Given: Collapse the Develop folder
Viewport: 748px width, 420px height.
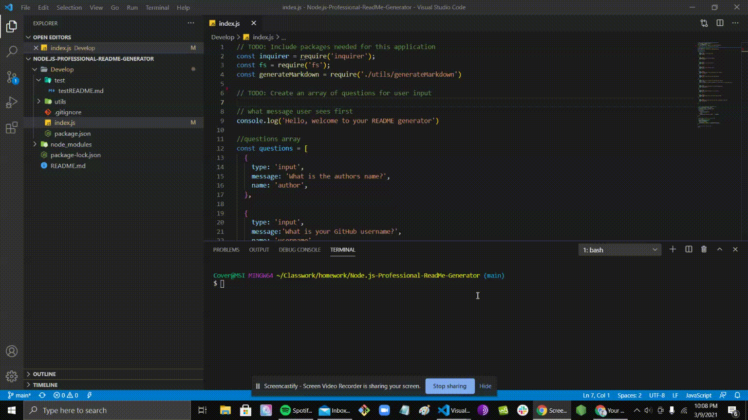Looking at the screenshot, I should pyautogui.click(x=35, y=70).
